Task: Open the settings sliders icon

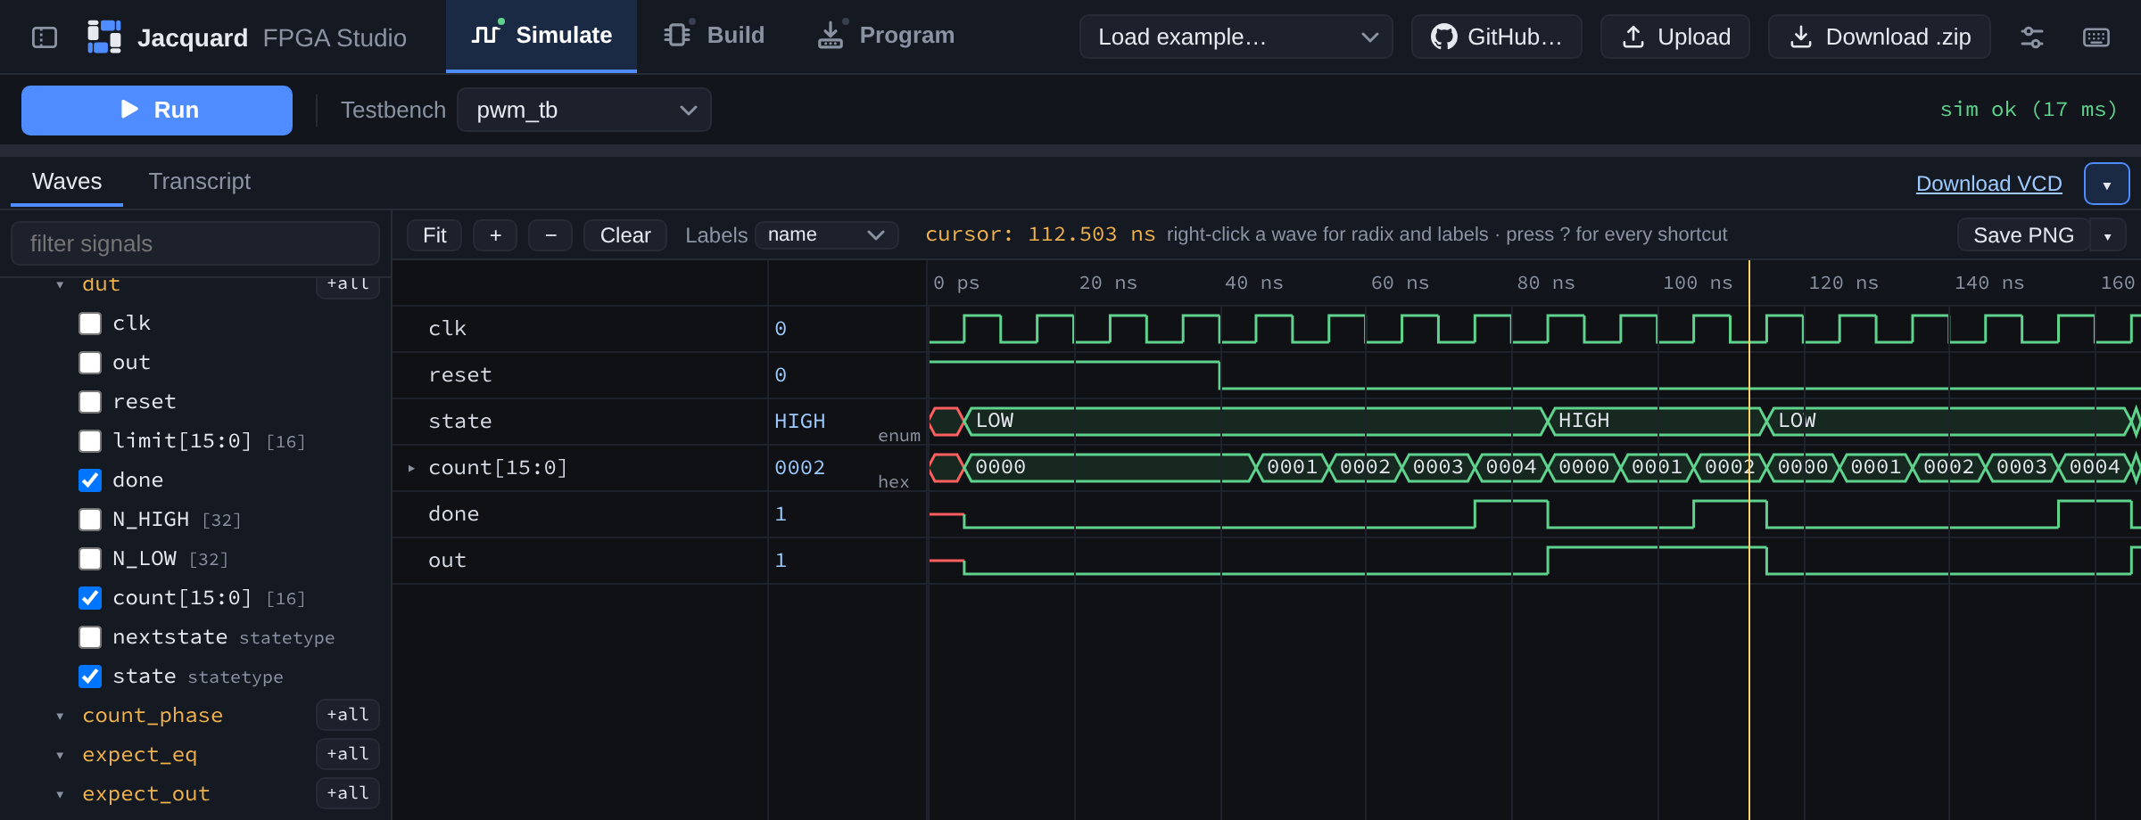Action: pos(2032,37)
